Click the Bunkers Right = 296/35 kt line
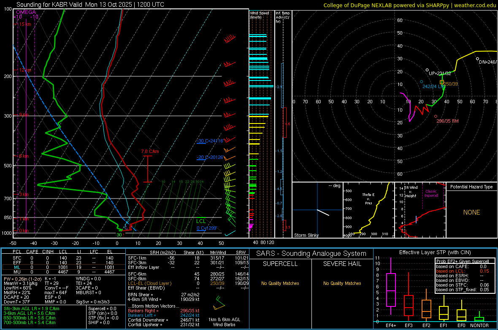498x330 pixels. pos(164,311)
